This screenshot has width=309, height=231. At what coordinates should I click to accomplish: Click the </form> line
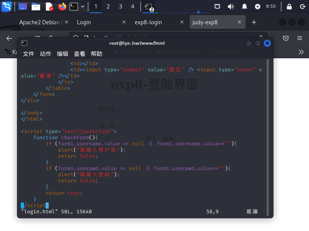[44, 94]
